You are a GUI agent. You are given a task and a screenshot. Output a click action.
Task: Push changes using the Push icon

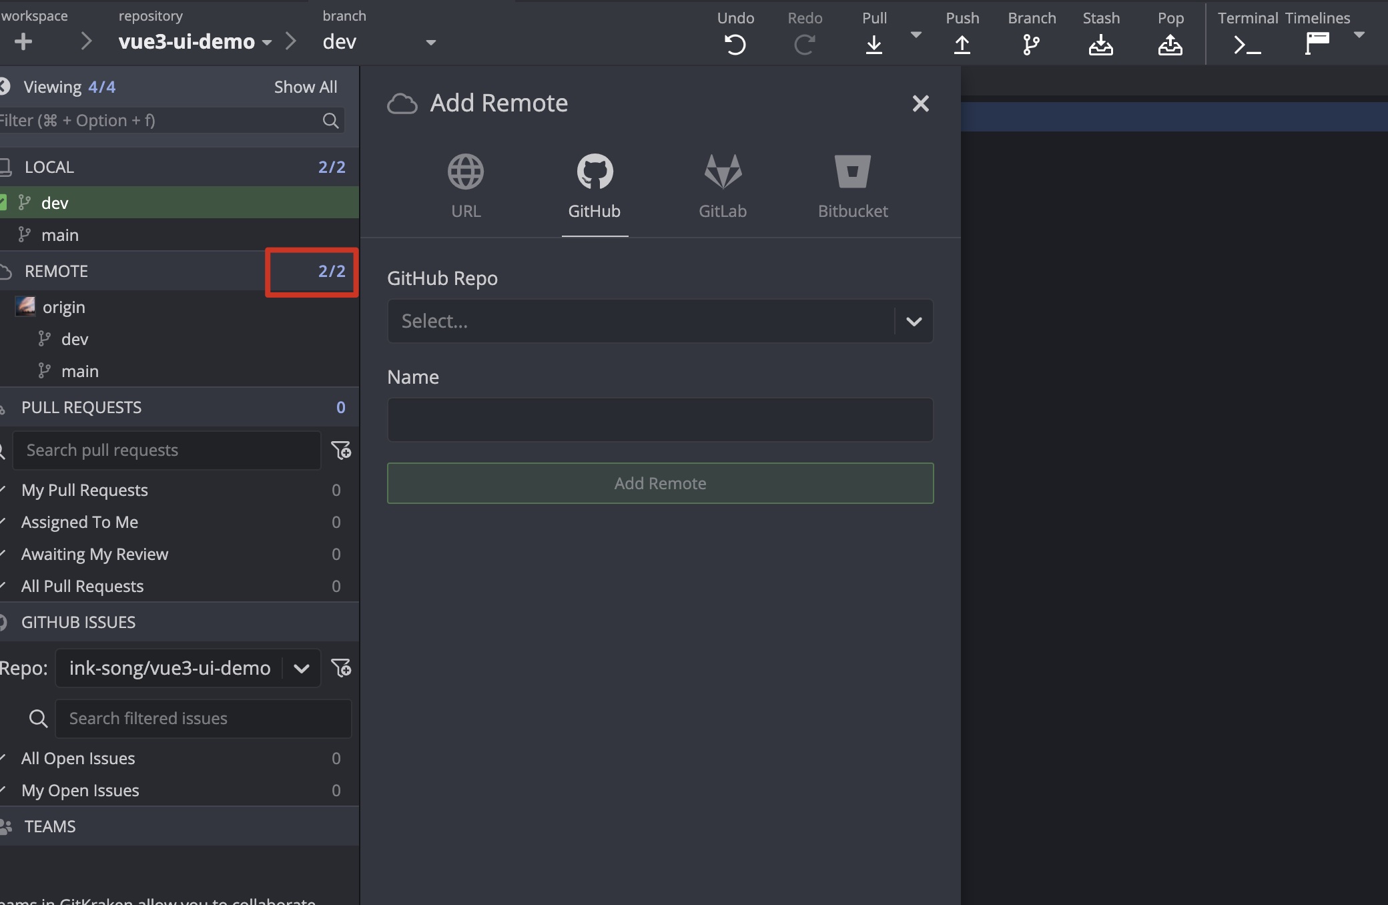[962, 44]
